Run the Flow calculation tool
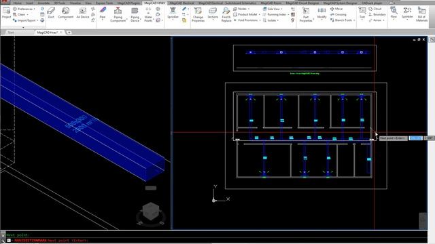The image size is (435, 244). click(x=394, y=13)
